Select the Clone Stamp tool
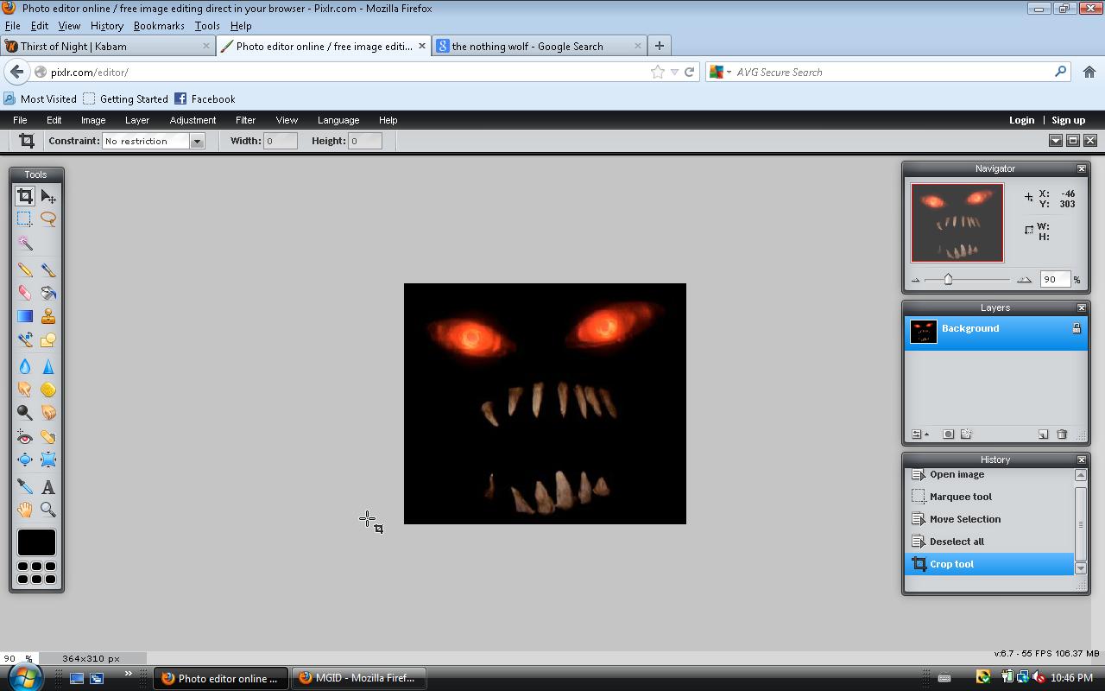Screen dimensions: 1105x691 (48, 317)
